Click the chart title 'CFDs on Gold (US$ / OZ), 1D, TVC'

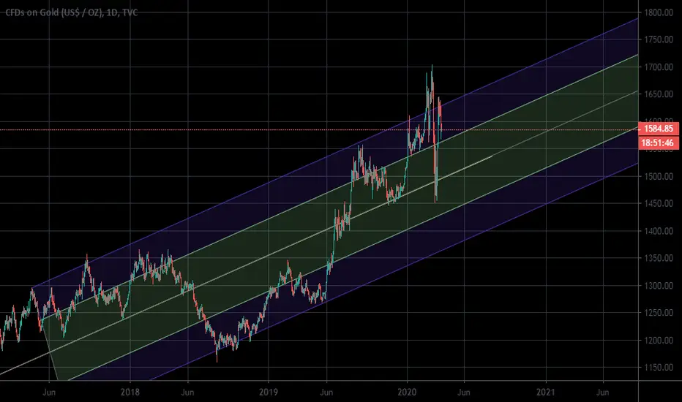pos(71,12)
